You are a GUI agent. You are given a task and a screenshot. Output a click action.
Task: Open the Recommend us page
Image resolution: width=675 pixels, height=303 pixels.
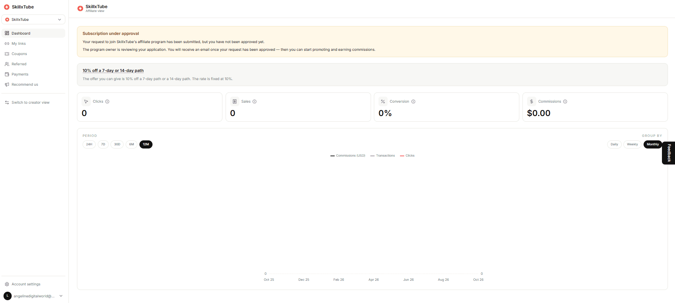(x=34, y=84)
